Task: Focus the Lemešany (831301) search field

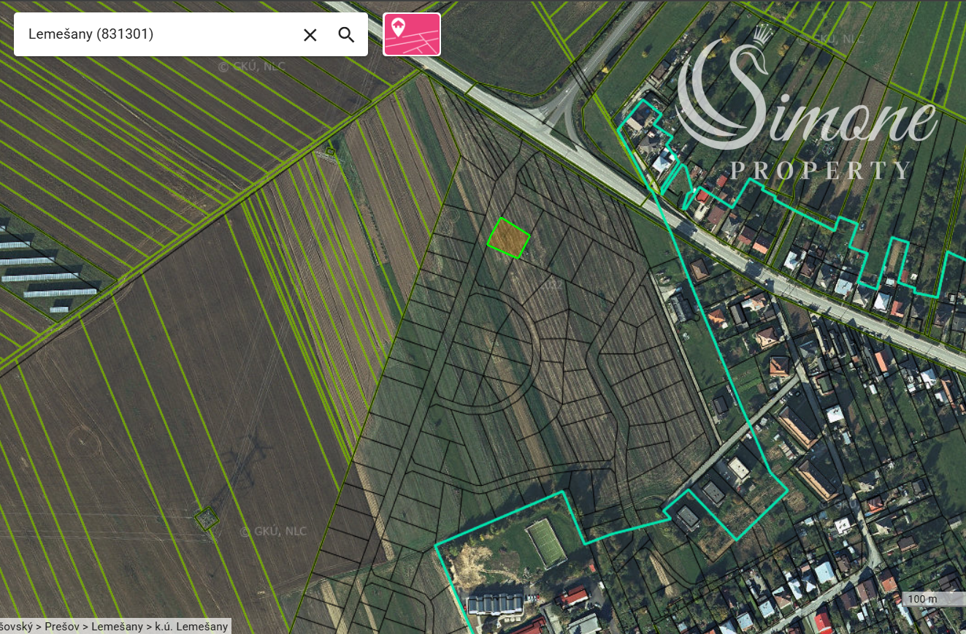Action: tap(153, 34)
